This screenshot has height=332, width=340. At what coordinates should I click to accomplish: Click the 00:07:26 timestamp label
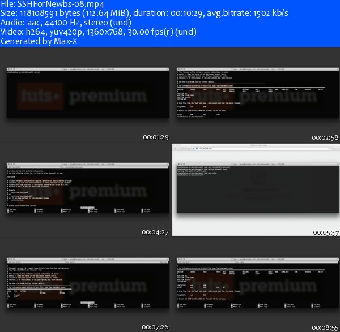coord(155,327)
